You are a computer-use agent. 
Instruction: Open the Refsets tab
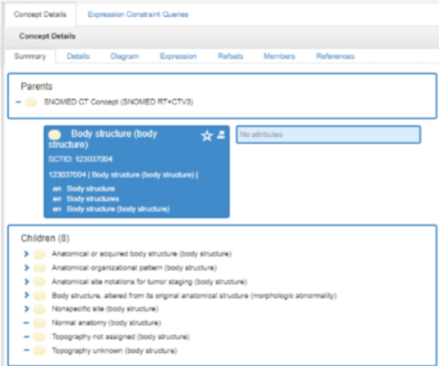point(230,56)
